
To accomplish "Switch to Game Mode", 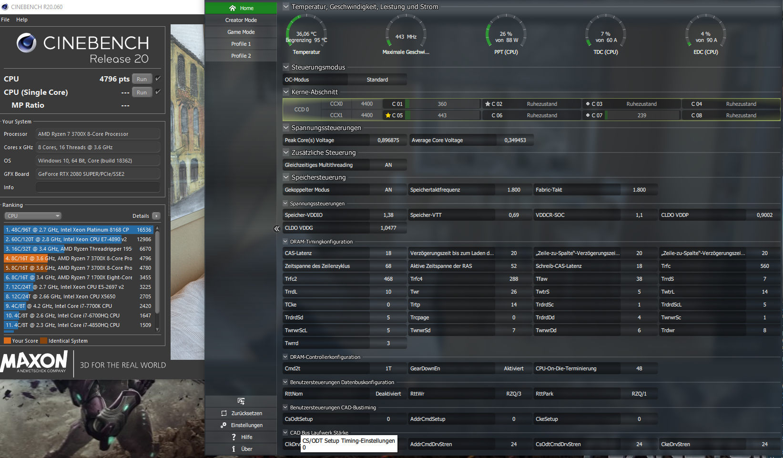I will [x=241, y=32].
